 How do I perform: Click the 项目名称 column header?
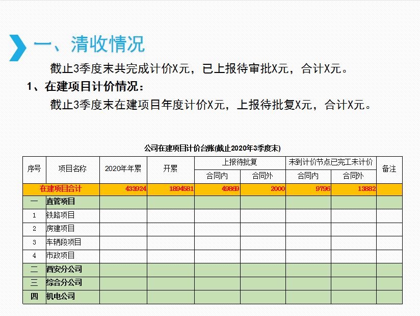click(x=72, y=170)
